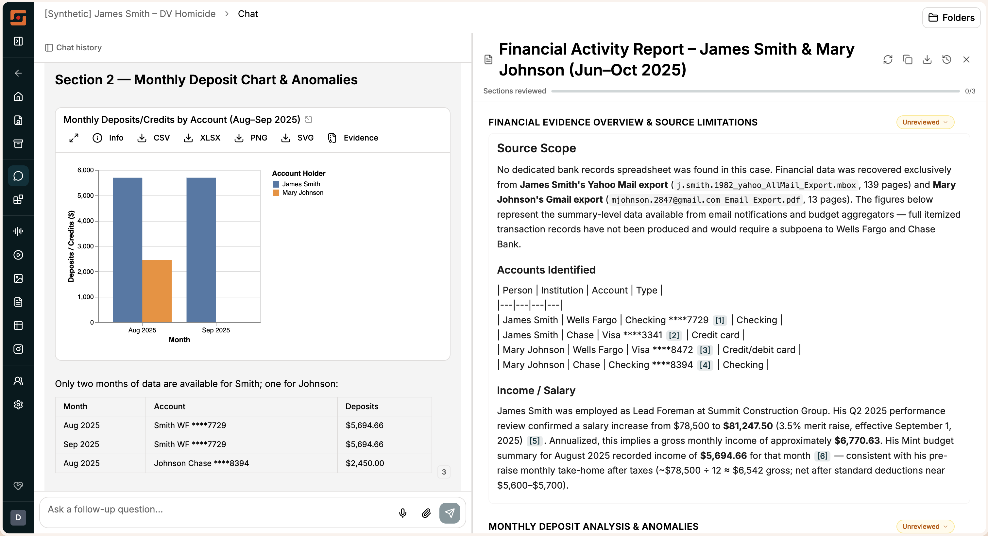
Task: Click the handshake heart icon
Action: coord(18,486)
